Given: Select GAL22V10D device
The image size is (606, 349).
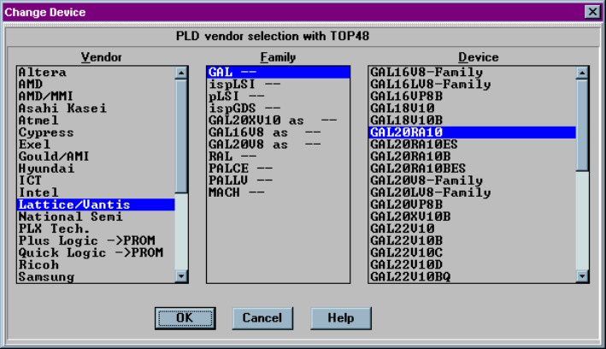Looking at the screenshot, I should 473,264.
